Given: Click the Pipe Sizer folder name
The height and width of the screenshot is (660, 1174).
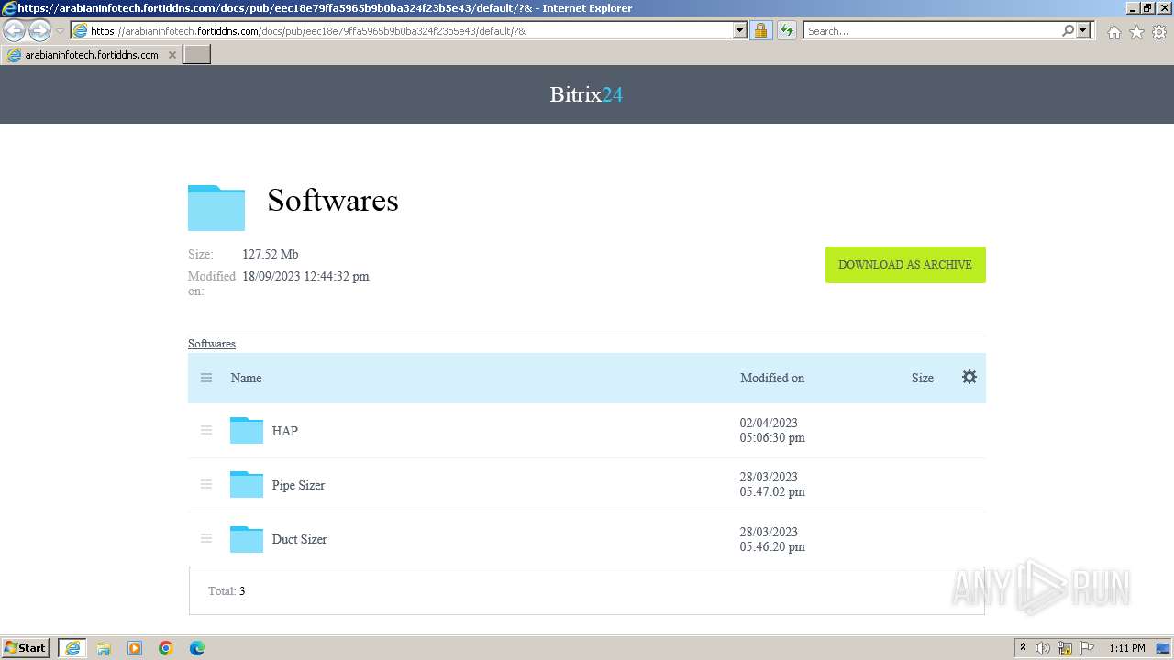Looking at the screenshot, I should [298, 485].
